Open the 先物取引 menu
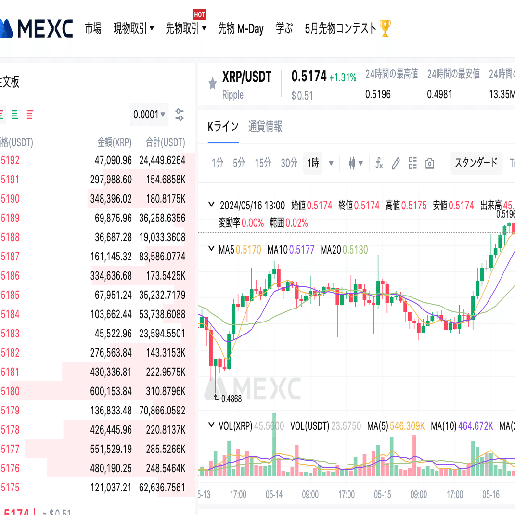This screenshot has height=515, width=515. pos(185,28)
